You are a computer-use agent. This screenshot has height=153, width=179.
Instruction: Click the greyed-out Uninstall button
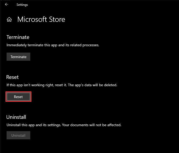pyautogui.click(x=18, y=135)
